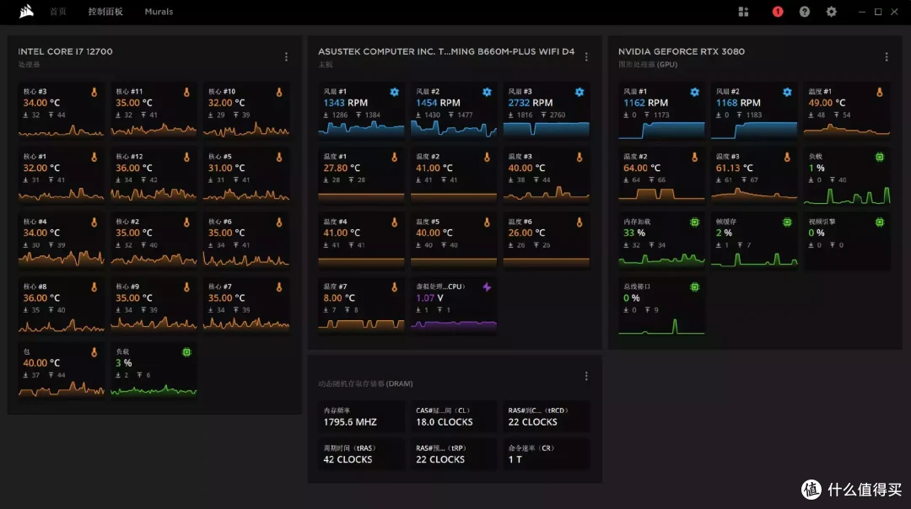Click thermometer icon on GPU 温度 #1 tile
This screenshot has height=509, width=911.
[x=880, y=92]
